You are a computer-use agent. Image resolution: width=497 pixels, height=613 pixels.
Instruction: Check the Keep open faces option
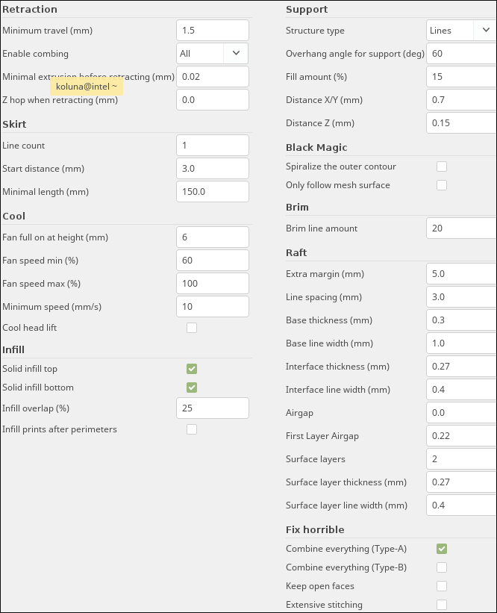[442, 586]
